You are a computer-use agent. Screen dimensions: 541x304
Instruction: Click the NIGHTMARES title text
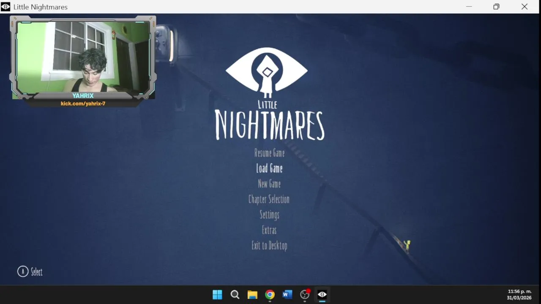(269, 125)
